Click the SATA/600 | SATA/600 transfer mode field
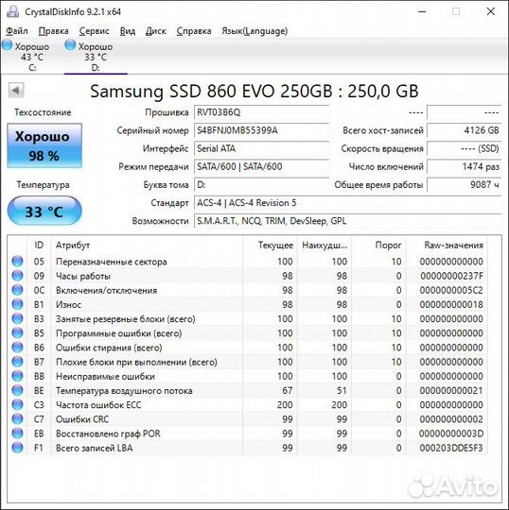The image size is (509, 510). tap(261, 167)
